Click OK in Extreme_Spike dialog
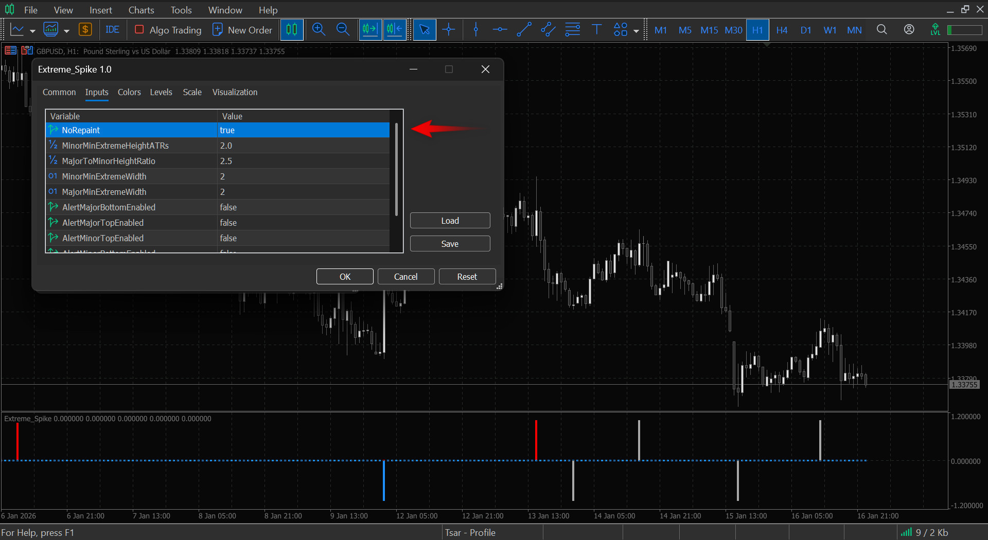Screen dimensions: 988x540 (x=345, y=277)
